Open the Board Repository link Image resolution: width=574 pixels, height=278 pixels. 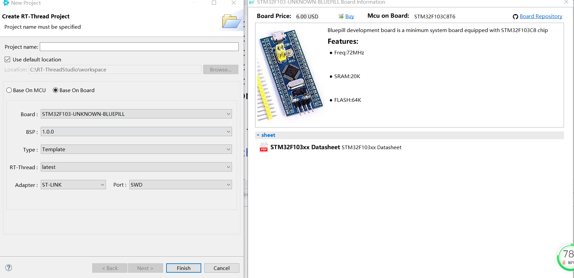(x=541, y=16)
